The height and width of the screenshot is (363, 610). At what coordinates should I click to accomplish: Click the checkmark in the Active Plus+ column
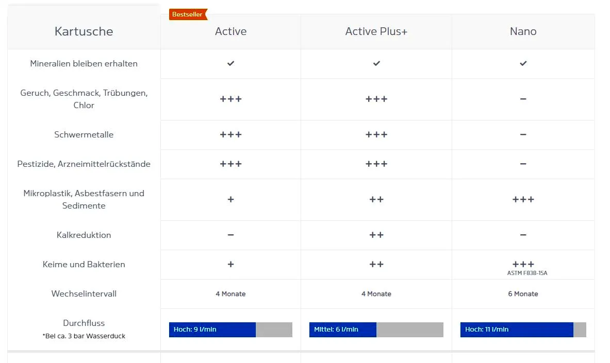[376, 63]
